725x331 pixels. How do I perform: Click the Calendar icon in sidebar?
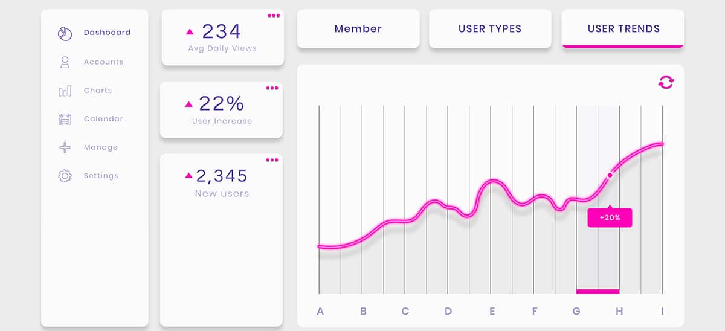tap(65, 119)
